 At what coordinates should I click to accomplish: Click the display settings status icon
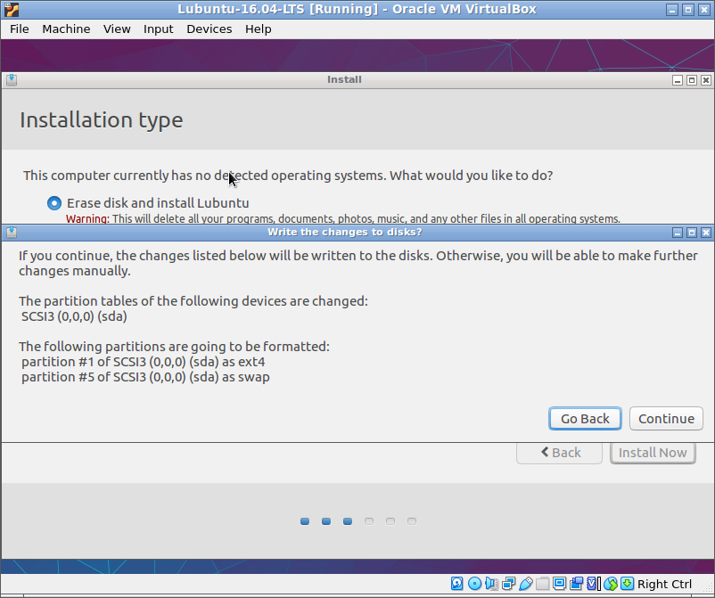tap(559, 584)
